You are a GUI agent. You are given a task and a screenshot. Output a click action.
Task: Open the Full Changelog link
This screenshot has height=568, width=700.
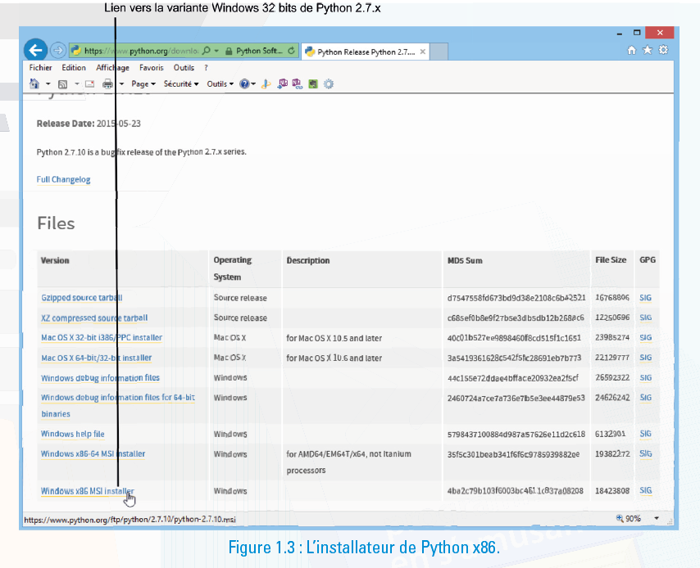(63, 179)
